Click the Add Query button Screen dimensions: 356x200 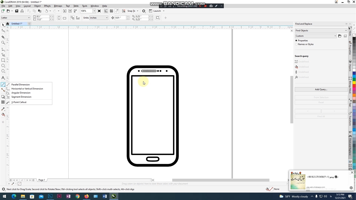coord(321,89)
